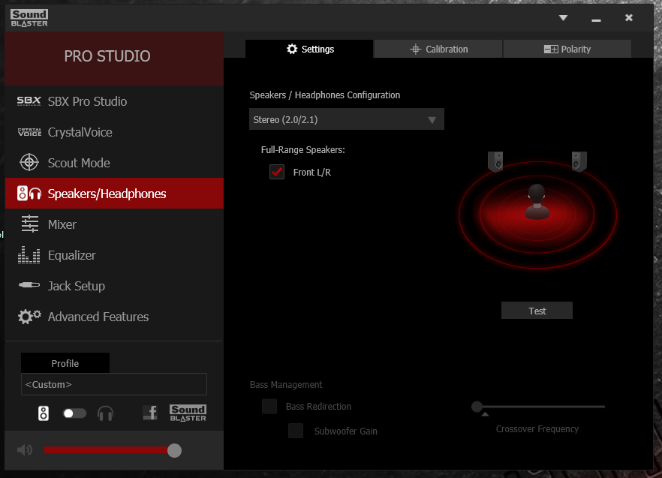Minimize the Sound Blaster window
Screen dimensions: 662x478
[596, 20]
